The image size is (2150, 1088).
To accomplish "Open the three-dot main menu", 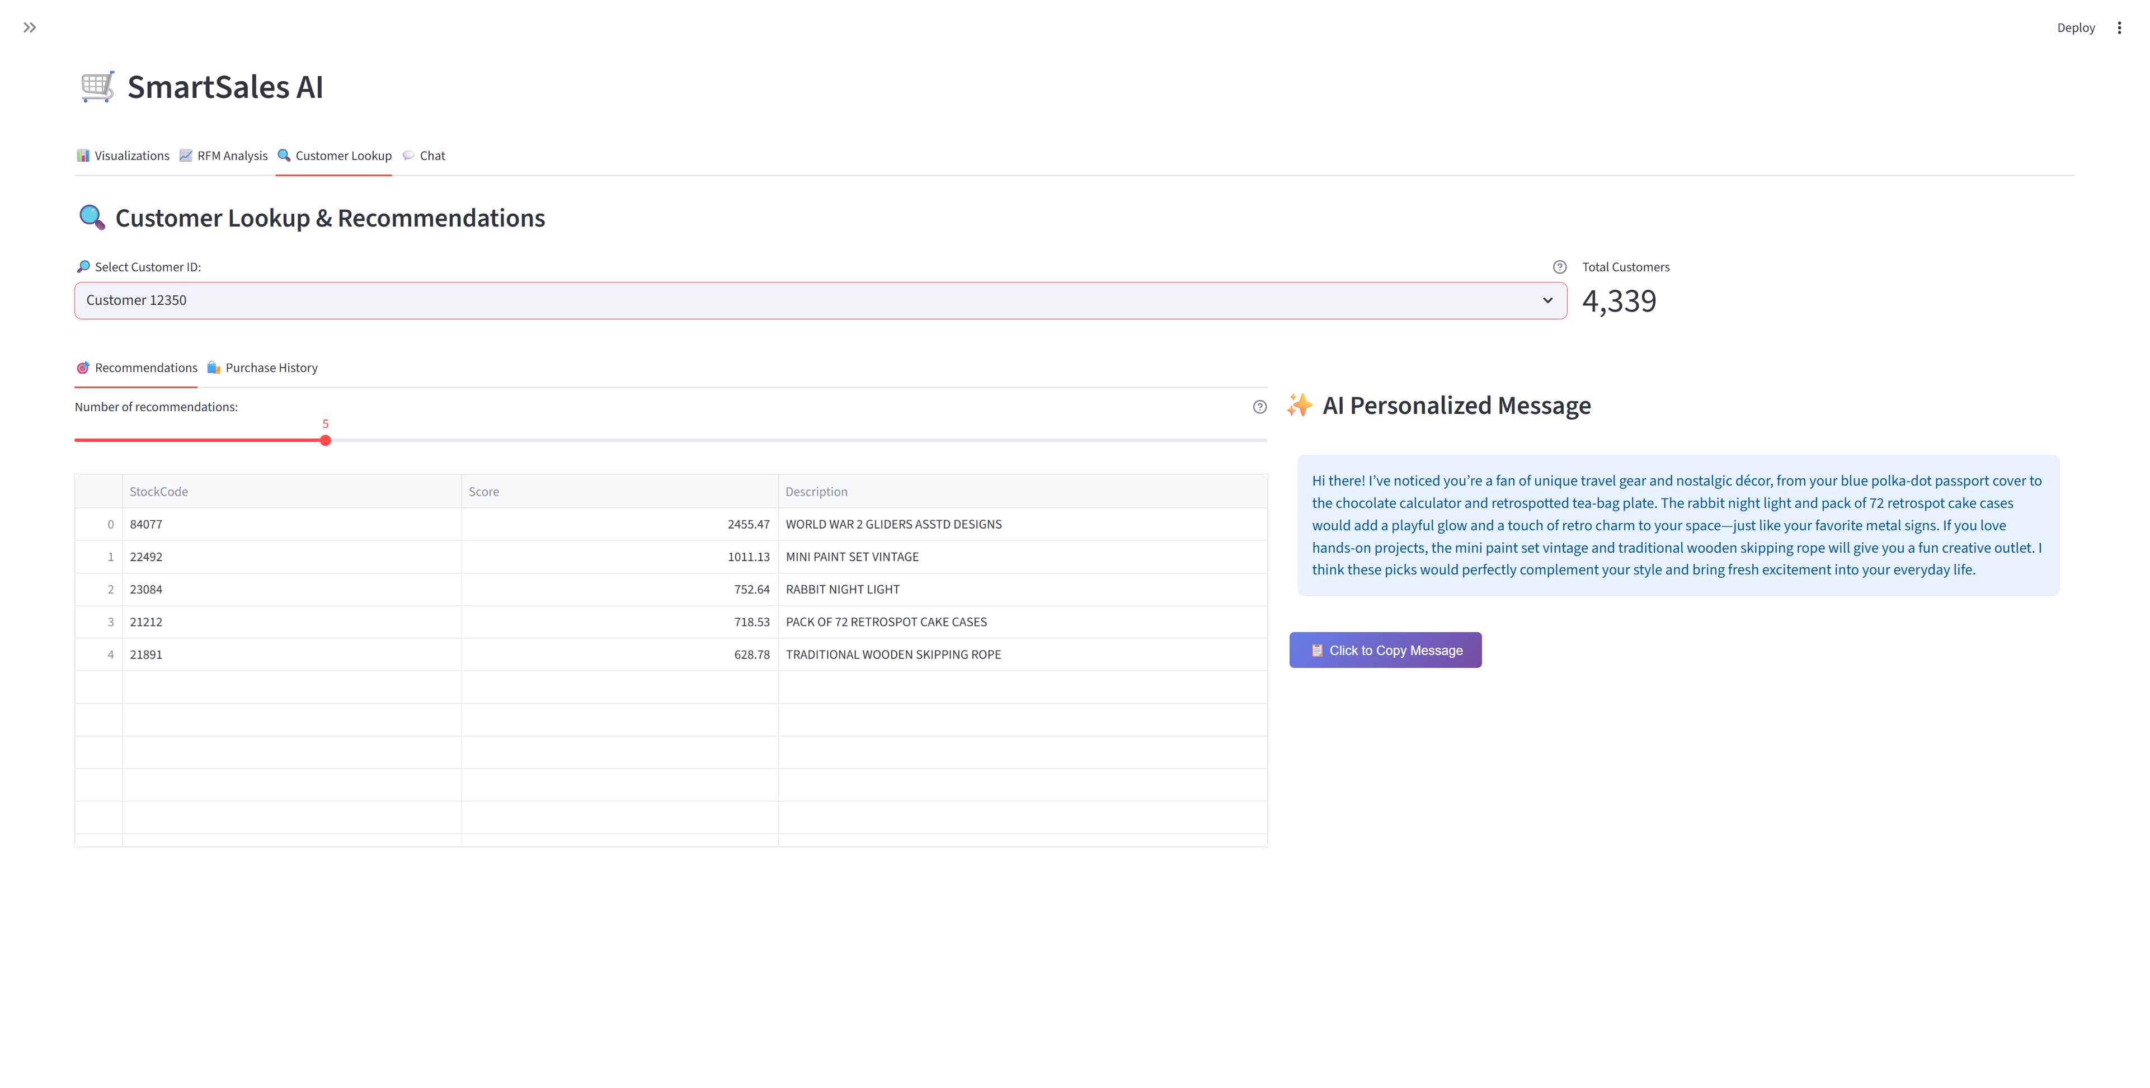I will (2118, 27).
